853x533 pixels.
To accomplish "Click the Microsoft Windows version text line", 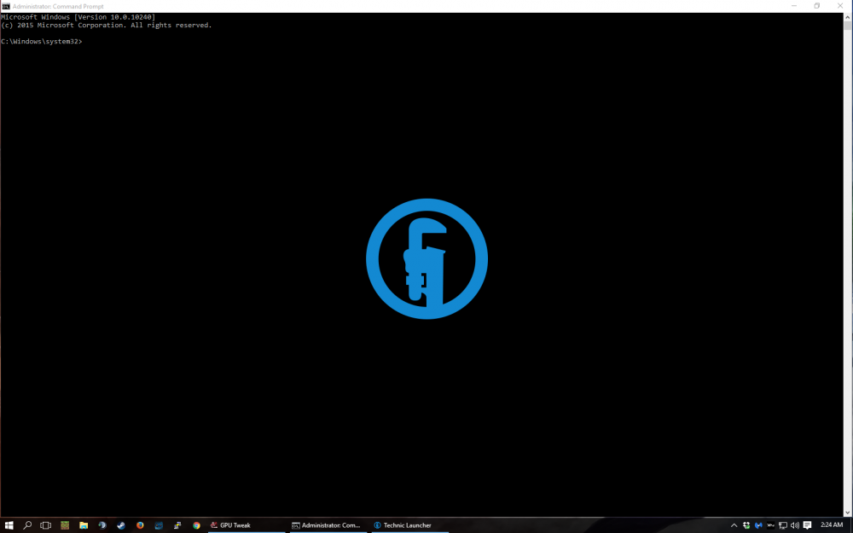I will click(78, 17).
